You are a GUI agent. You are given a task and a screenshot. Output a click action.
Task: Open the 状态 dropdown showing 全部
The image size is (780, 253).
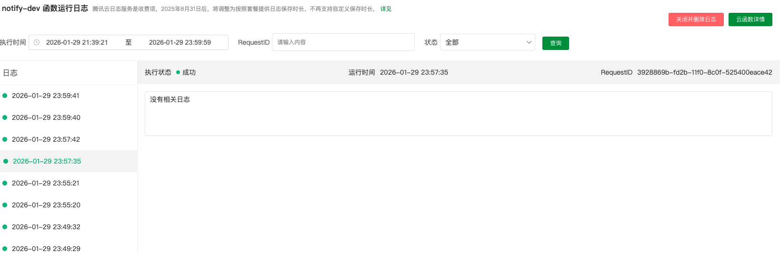click(487, 42)
